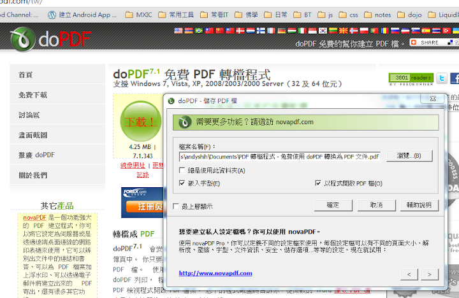The height and width of the screenshot is (298, 459).
Task: Uncheck 嵌入字型(E) checkbox
Action: point(182,183)
